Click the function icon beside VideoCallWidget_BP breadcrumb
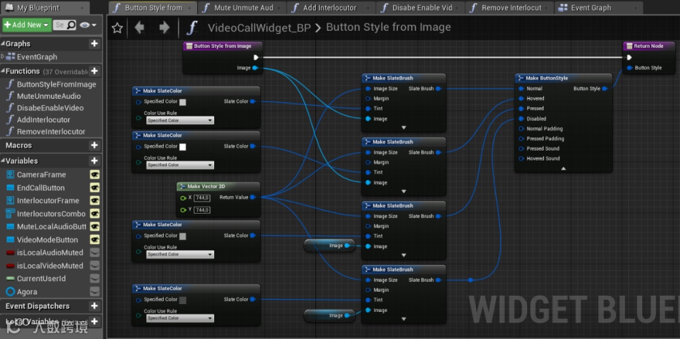This screenshot has height=339, width=680. [x=192, y=28]
